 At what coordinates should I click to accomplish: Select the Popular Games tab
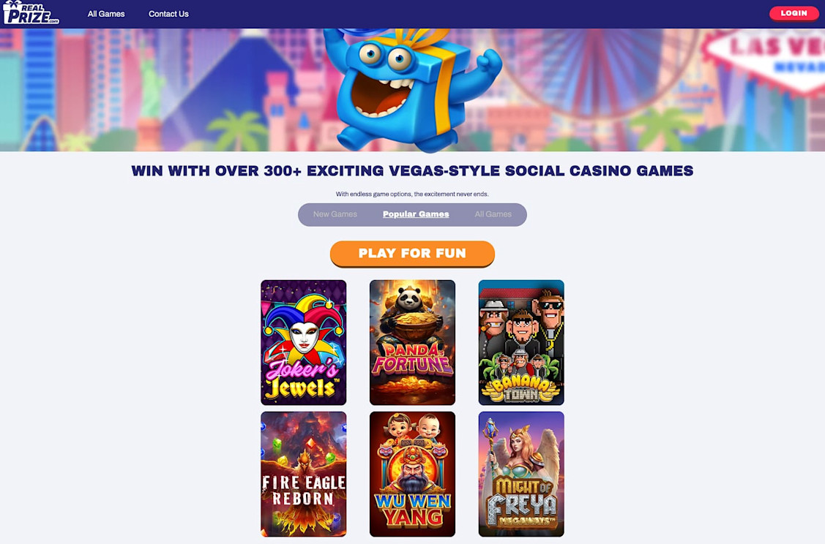click(x=416, y=214)
